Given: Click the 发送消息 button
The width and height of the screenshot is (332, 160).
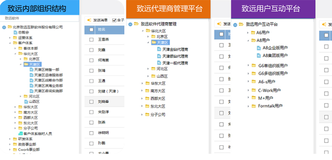Looking at the screenshot, I should tap(97, 20).
